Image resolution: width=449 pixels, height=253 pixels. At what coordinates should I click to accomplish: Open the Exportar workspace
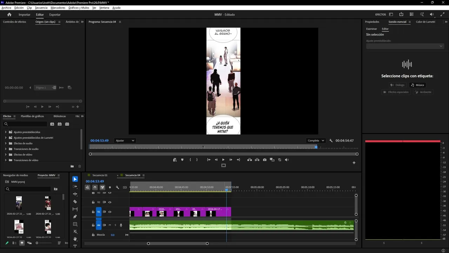[x=55, y=14]
